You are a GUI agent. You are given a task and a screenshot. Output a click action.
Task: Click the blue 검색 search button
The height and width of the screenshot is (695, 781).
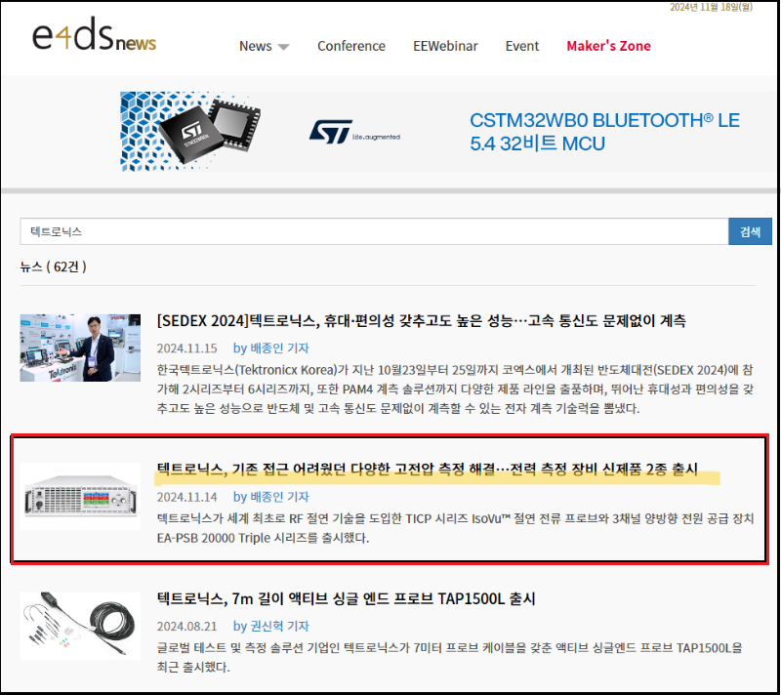point(750,231)
